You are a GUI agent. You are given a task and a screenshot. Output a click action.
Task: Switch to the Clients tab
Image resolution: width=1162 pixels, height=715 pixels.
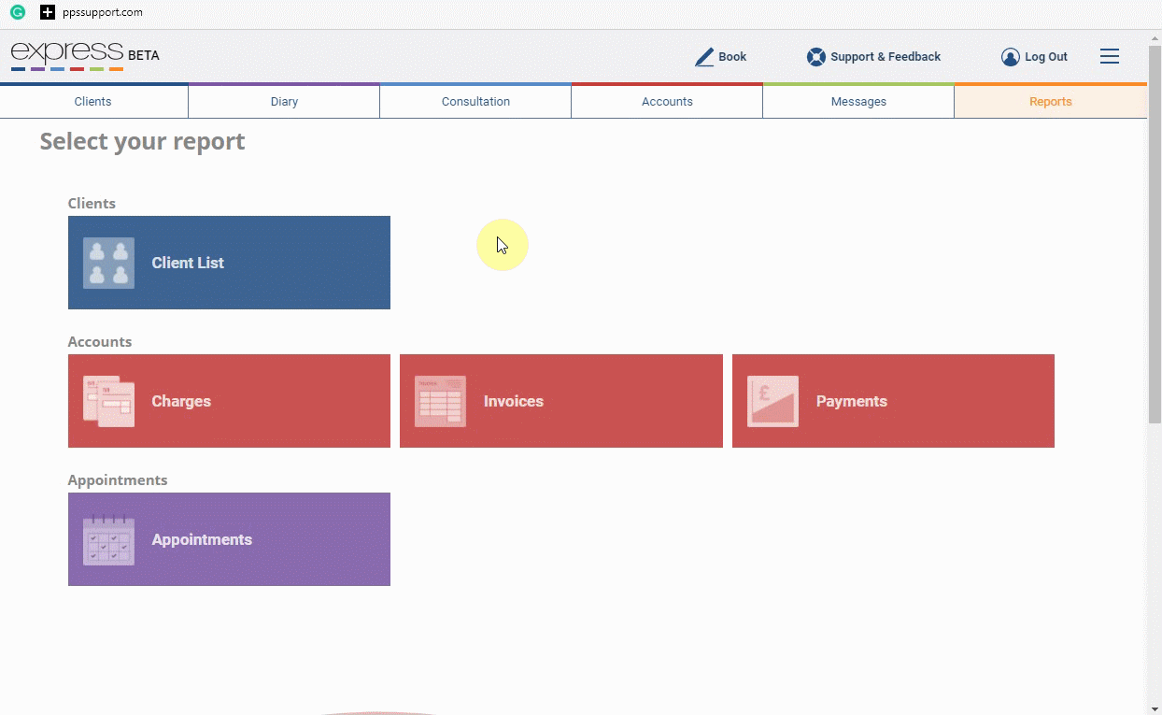pyautogui.click(x=93, y=101)
